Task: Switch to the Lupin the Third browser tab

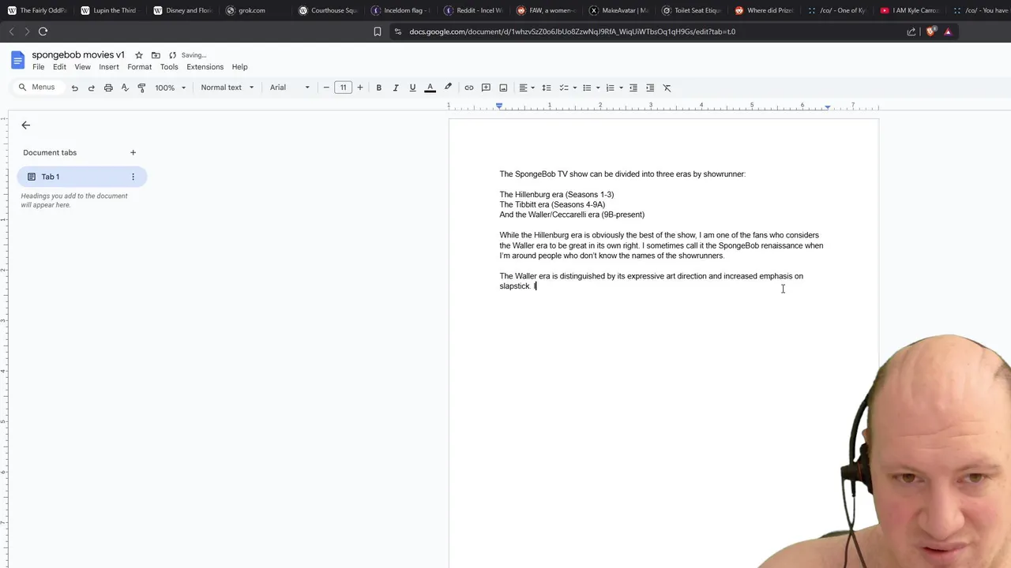Action: point(108,10)
